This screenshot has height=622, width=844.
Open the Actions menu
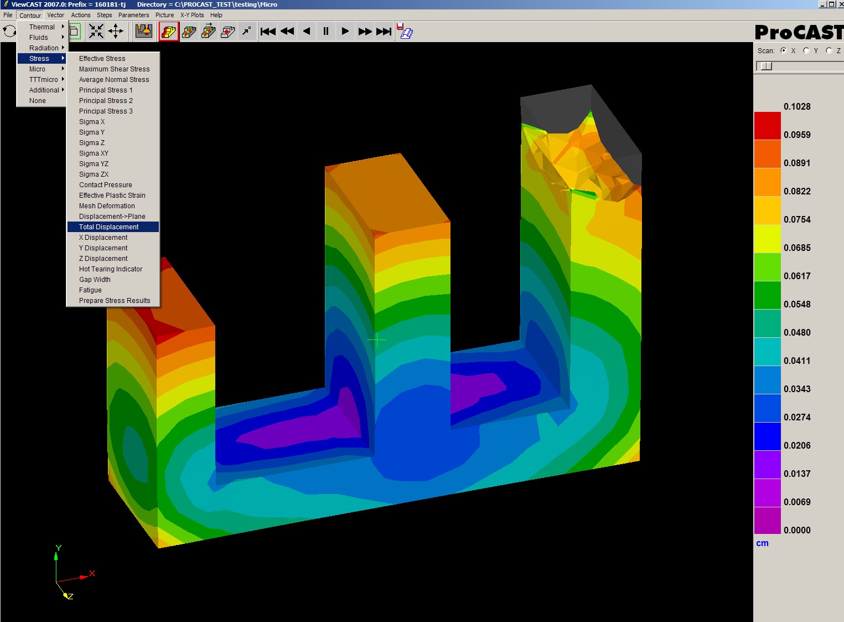(81, 15)
